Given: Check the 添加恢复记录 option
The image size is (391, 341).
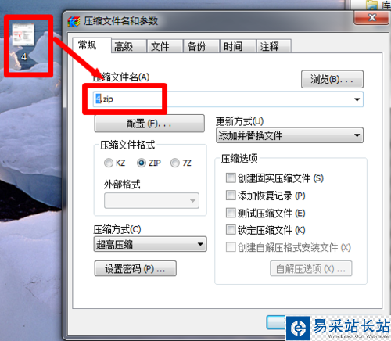Looking at the screenshot, I should click(231, 196).
